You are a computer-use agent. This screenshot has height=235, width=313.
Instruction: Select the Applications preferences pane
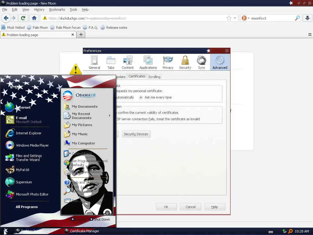(x=148, y=62)
